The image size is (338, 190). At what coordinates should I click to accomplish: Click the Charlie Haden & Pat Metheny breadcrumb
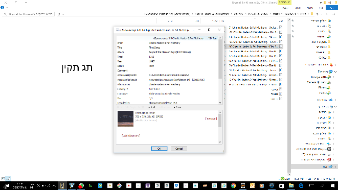click(212, 14)
